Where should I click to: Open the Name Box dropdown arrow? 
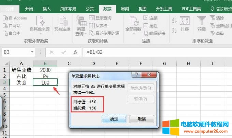click(x=33, y=52)
